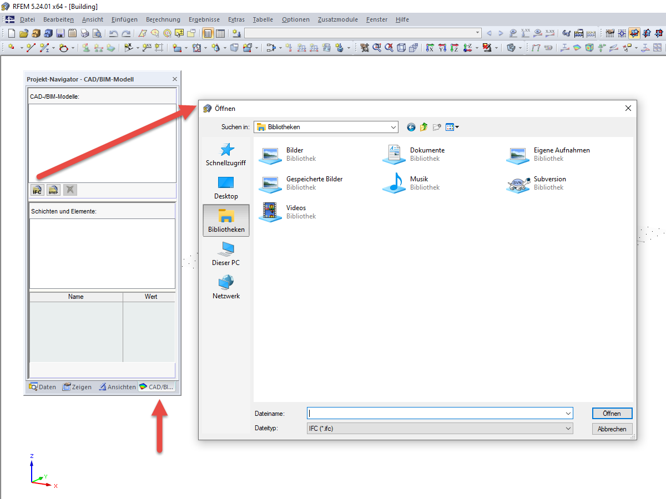Open the Datei menu
Image resolution: width=666 pixels, height=499 pixels.
tap(27, 19)
